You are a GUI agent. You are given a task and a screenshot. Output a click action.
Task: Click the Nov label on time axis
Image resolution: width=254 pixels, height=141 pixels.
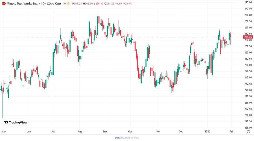[158, 131]
